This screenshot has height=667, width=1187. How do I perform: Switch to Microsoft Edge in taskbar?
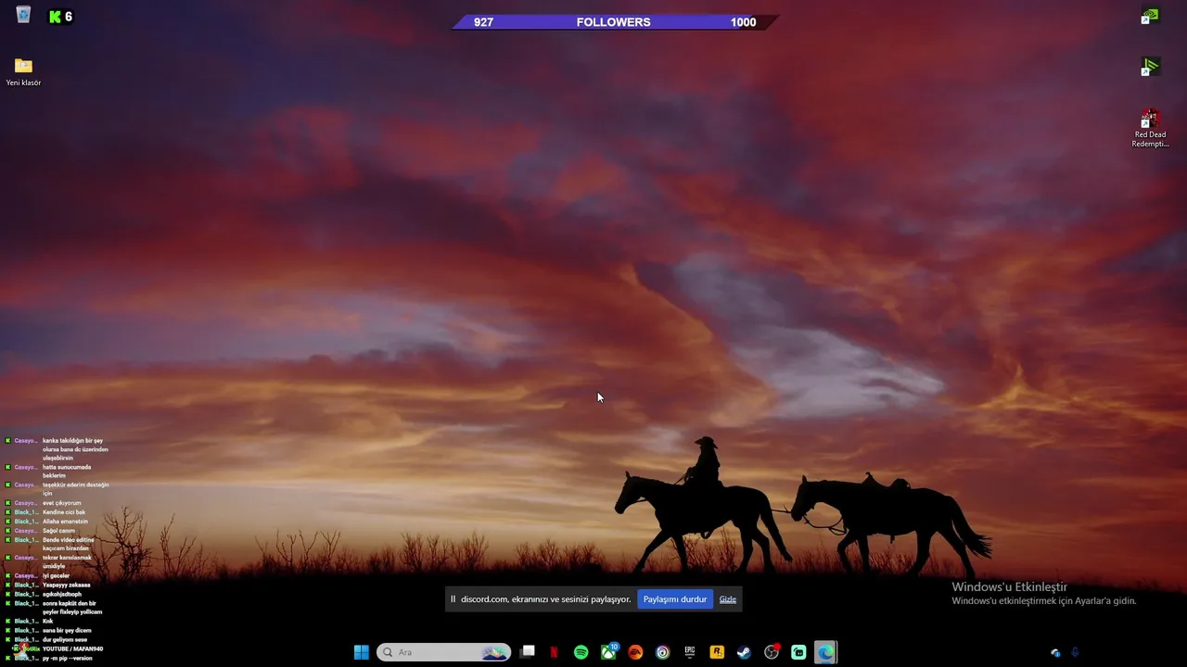point(825,652)
